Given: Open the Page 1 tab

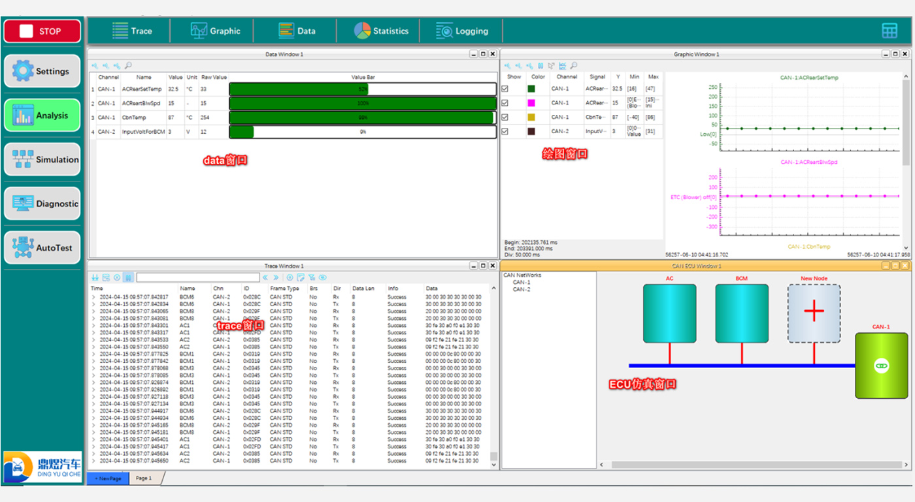Looking at the screenshot, I should (x=144, y=478).
